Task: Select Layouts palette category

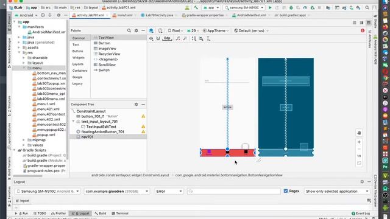Action: coord(78,64)
